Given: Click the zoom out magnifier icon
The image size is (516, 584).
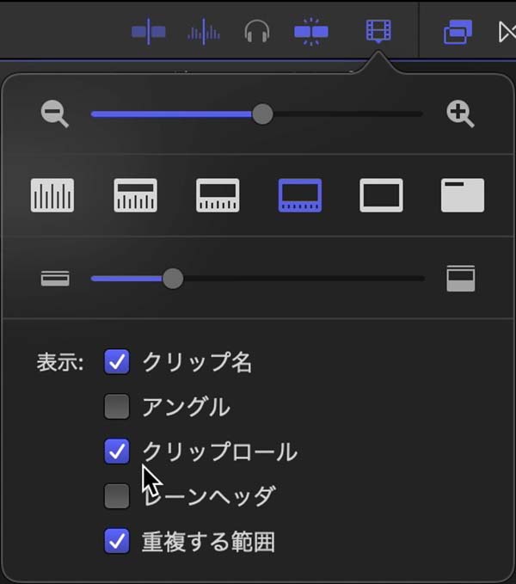Looking at the screenshot, I should (55, 114).
